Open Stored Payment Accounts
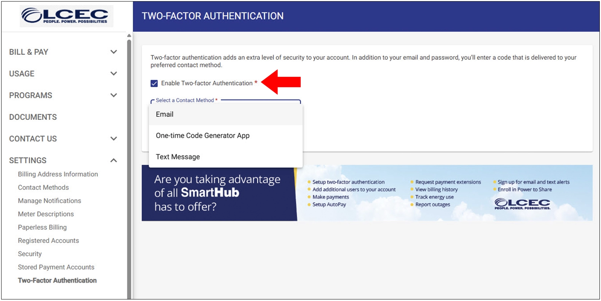Screen dimensions: 601x301 [56, 268]
